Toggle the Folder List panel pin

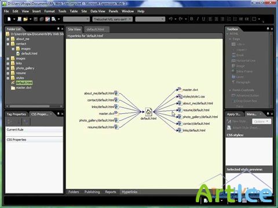[x=58, y=29]
